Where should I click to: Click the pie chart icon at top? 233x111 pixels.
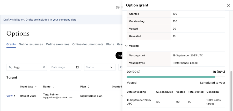point(118,7)
